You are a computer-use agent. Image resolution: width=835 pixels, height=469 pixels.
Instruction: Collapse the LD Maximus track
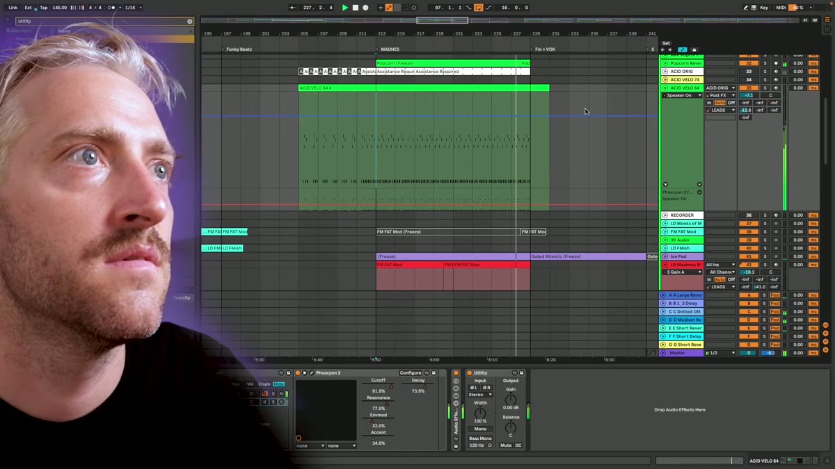[665, 265]
